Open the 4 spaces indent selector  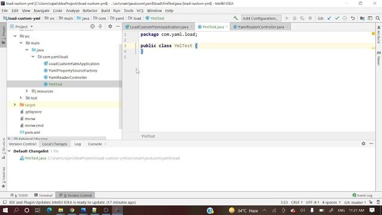(x=331, y=202)
